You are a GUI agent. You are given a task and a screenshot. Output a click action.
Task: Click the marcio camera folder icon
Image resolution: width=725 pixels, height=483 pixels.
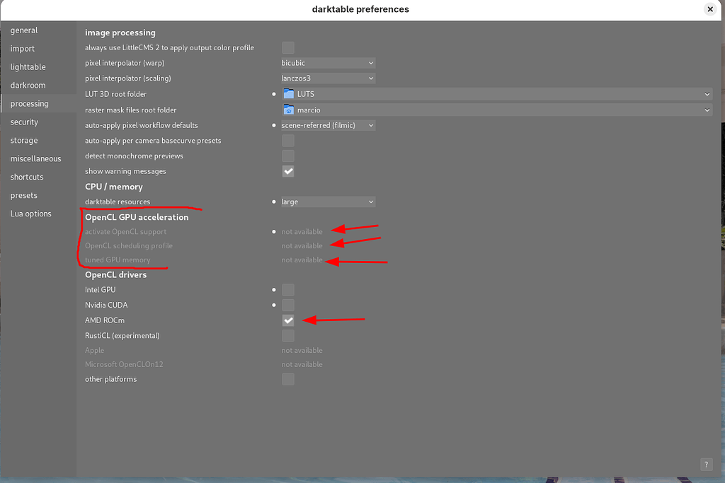tap(289, 110)
